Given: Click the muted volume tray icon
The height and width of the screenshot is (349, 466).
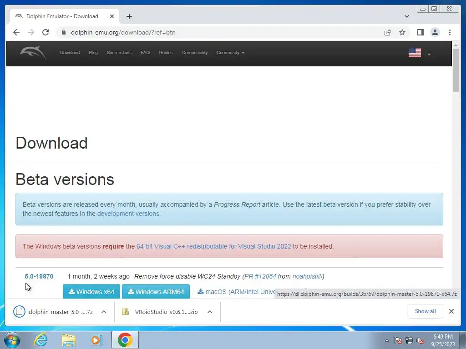Looking at the screenshot, I should (420, 340).
